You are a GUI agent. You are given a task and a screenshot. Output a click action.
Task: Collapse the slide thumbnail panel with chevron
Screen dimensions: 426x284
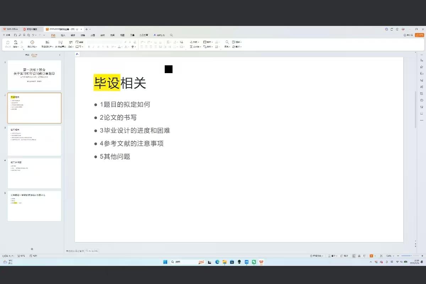(x=60, y=55)
